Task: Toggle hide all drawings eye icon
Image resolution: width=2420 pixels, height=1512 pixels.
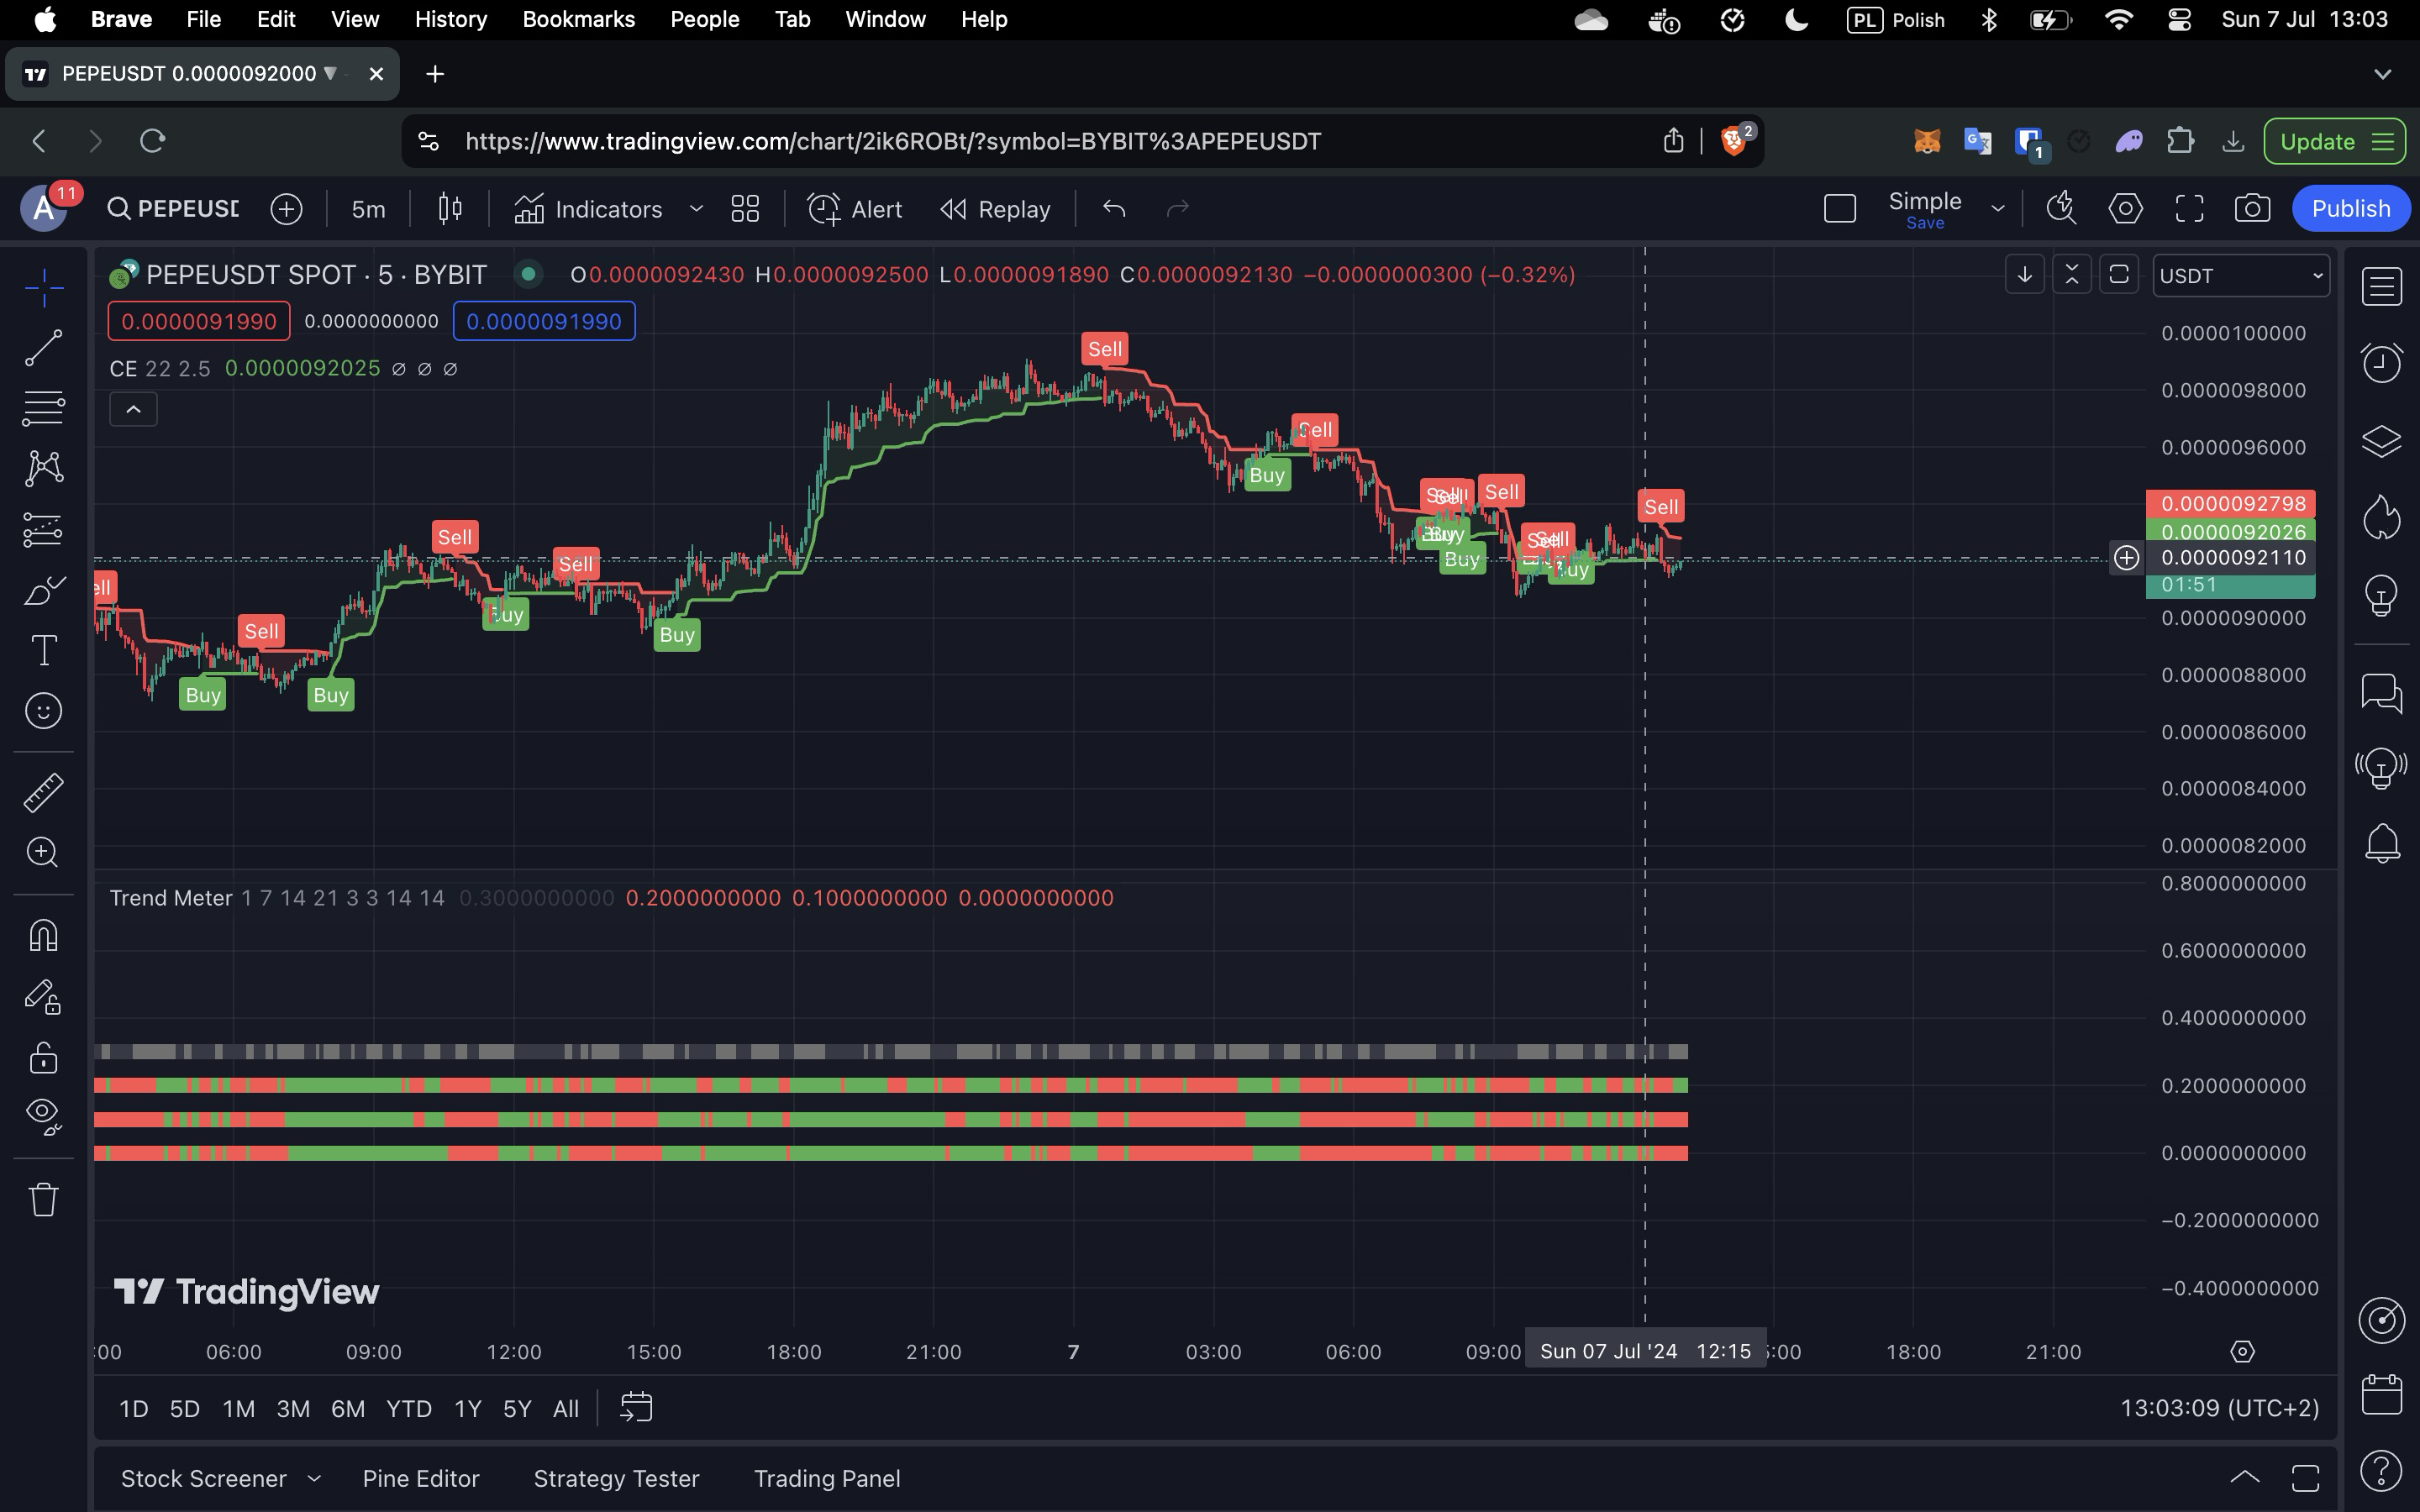Action: (43, 1116)
